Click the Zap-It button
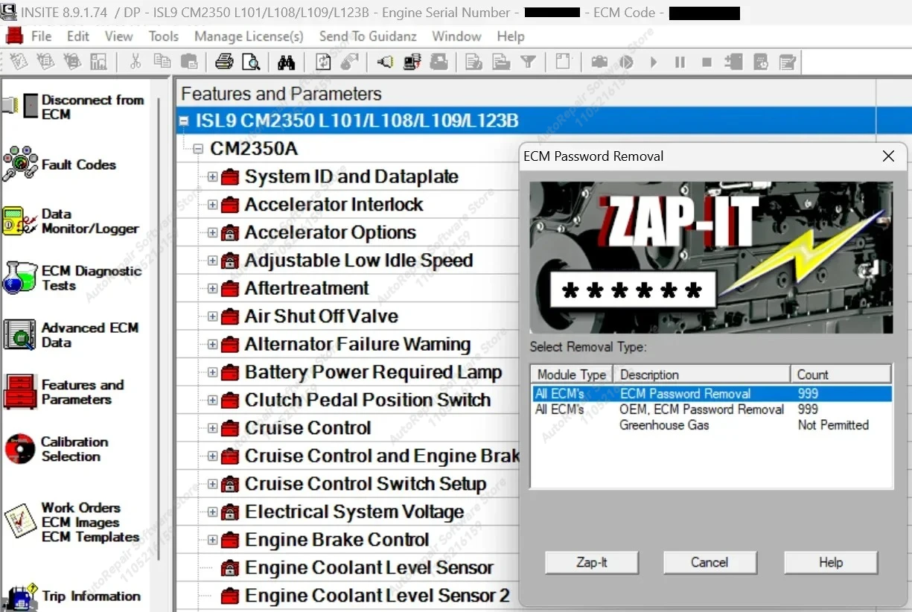This screenshot has width=912, height=612. [592, 562]
